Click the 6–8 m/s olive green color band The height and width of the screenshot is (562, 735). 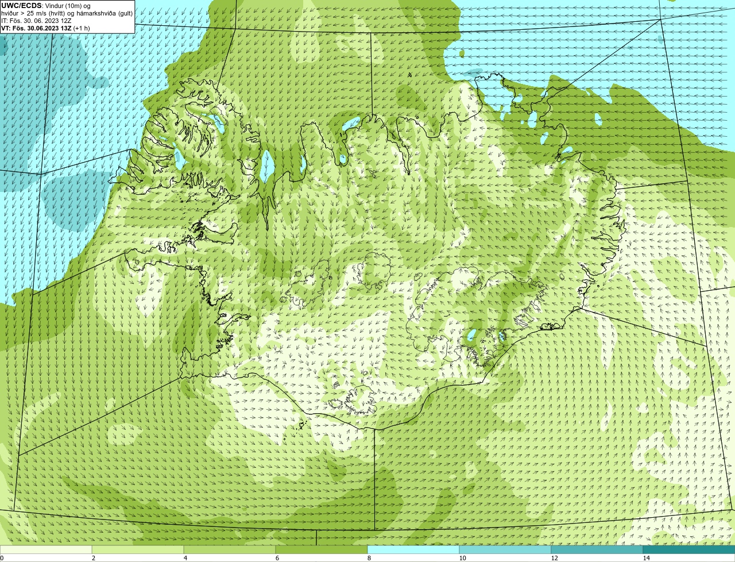(322, 550)
